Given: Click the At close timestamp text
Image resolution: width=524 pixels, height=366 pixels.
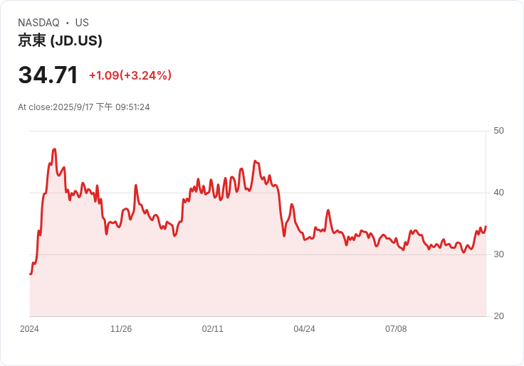Looking at the screenshot, I should click(x=83, y=107).
